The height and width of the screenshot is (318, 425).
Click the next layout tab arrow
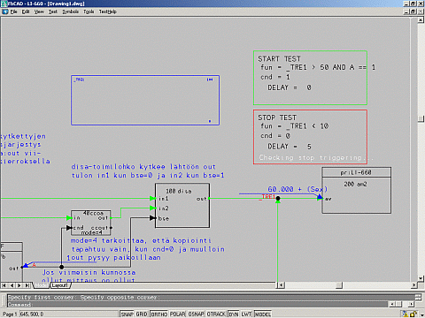coord(19,285)
